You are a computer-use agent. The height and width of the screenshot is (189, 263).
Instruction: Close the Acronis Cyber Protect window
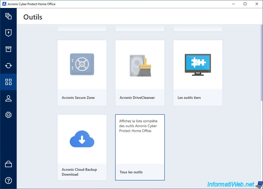(257, 4)
